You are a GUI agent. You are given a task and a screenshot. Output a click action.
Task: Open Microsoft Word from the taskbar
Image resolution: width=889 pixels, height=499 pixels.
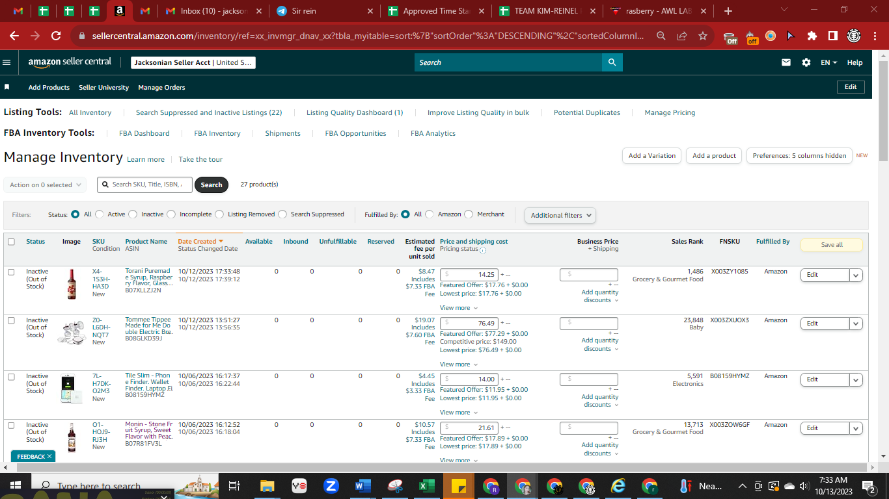(362, 486)
